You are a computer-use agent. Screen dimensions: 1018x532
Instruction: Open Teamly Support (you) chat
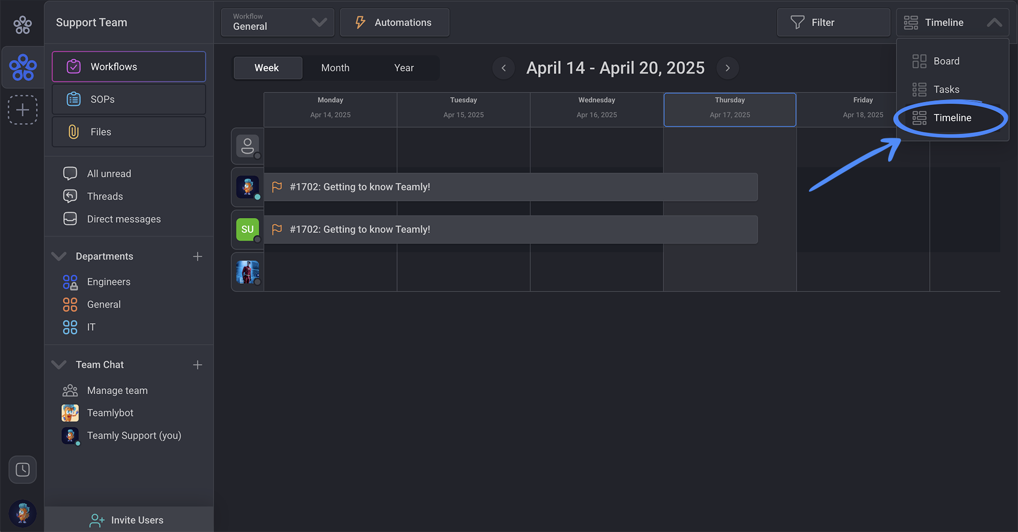pyautogui.click(x=134, y=435)
